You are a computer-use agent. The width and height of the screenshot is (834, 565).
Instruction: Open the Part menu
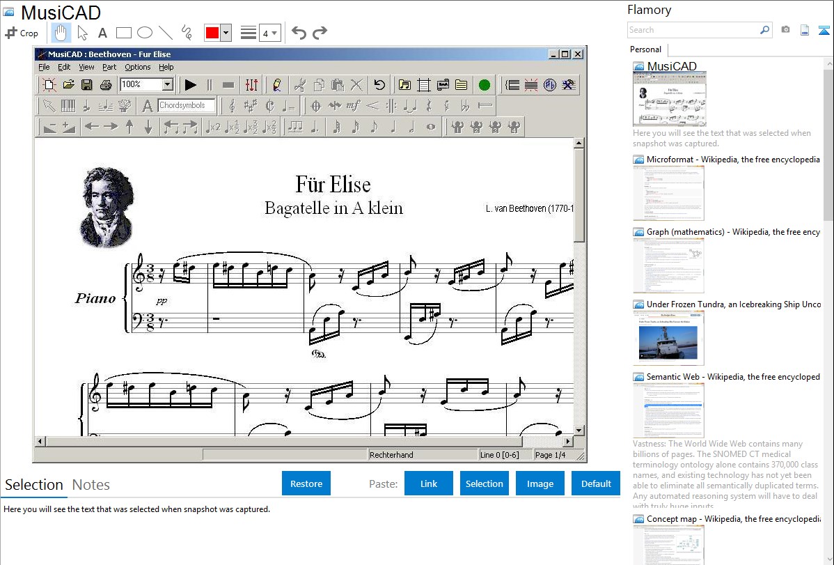109,67
